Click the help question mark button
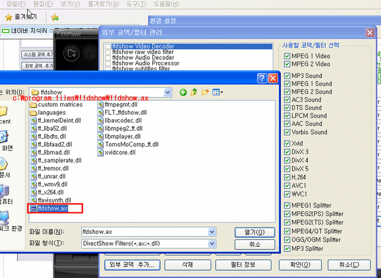Image resolution: width=381 pixels, height=278 pixels. pyautogui.click(x=262, y=78)
